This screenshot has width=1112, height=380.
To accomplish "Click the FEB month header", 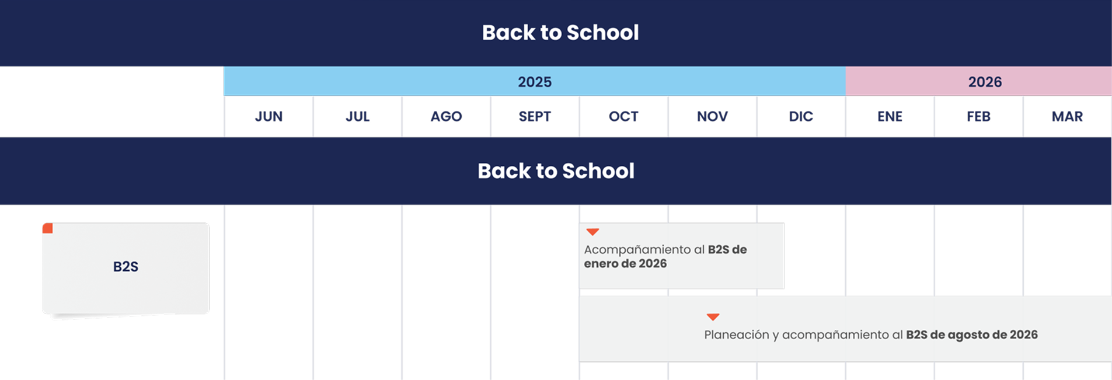I will tap(978, 117).
